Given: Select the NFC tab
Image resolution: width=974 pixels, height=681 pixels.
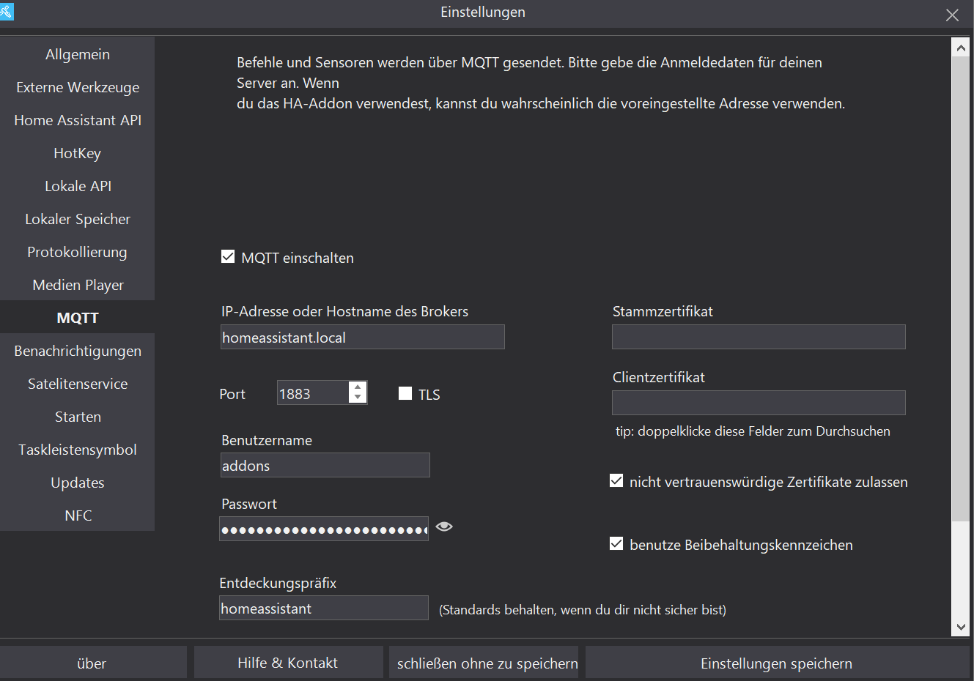Looking at the screenshot, I should (x=78, y=516).
